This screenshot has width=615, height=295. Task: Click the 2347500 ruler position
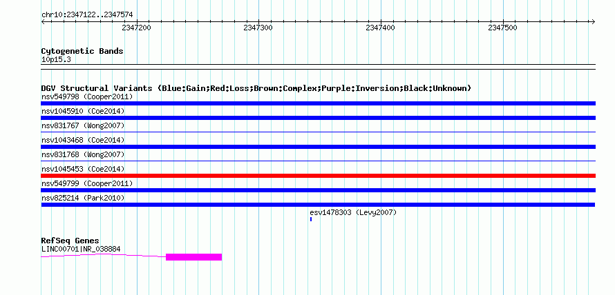(x=503, y=28)
